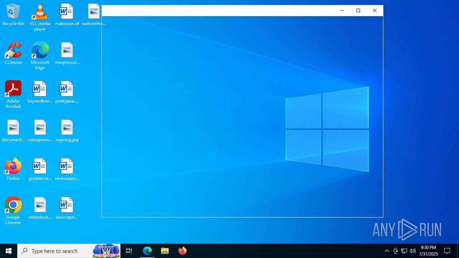This screenshot has height=258, width=459.
Task: Select the reviewopin Word document icon
Action: click(x=67, y=170)
